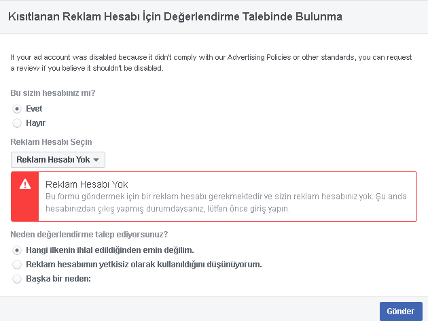Click the 'Reklam Hesabı Yok' alert heading

click(x=86, y=184)
